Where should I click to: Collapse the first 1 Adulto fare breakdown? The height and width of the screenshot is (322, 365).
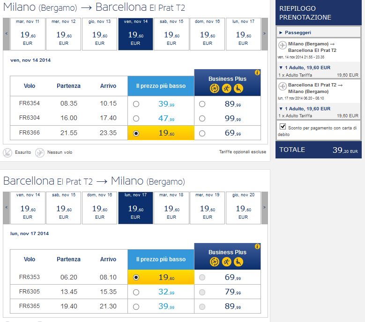pyautogui.click(x=281, y=67)
